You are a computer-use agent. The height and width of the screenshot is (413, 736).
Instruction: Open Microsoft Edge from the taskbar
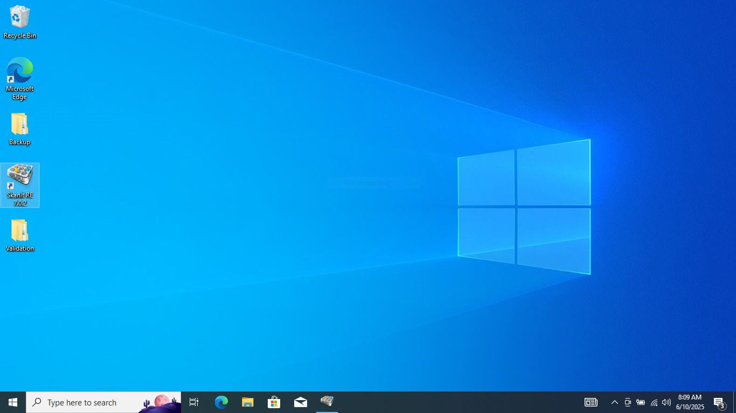tap(221, 402)
